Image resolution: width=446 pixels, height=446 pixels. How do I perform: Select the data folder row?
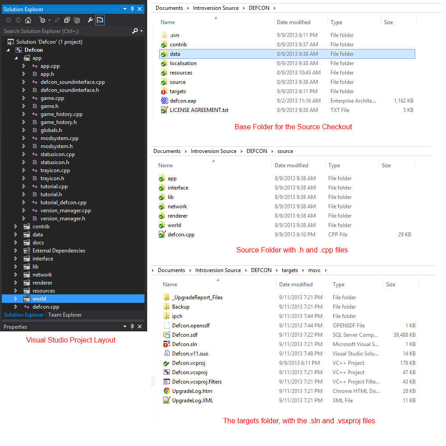click(287, 54)
